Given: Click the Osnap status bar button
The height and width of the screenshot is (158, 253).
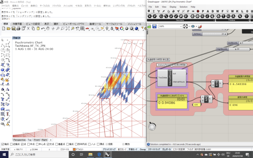Looking at the screenshot, I should (x=143, y=149).
